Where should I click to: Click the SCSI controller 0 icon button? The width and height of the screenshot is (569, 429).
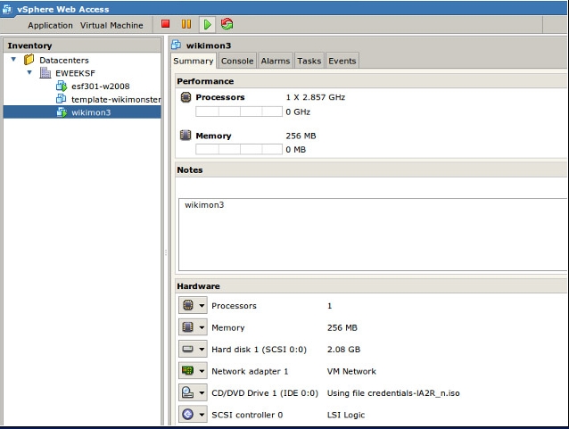[x=188, y=414]
